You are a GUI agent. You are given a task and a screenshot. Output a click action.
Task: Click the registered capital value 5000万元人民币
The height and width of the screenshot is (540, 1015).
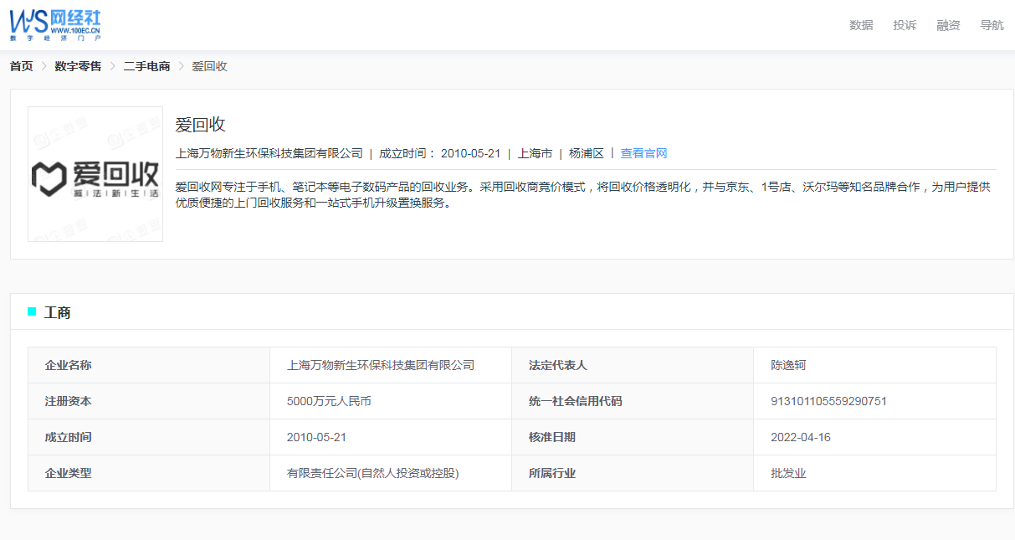coord(329,401)
